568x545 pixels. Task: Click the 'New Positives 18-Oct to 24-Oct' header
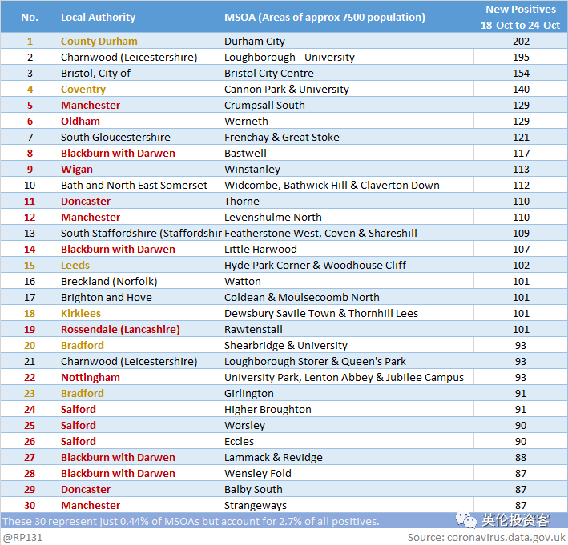click(x=520, y=17)
